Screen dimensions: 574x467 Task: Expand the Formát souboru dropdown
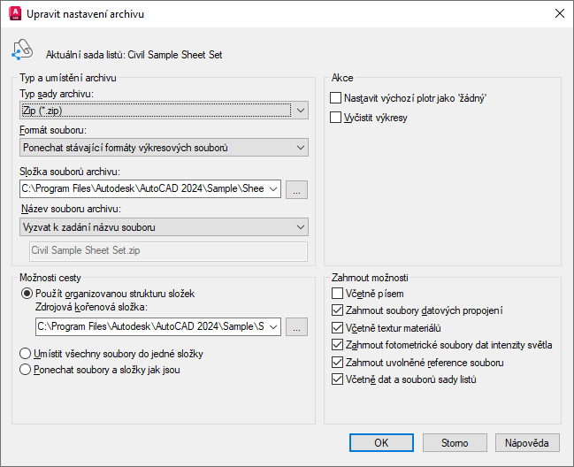click(x=164, y=148)
